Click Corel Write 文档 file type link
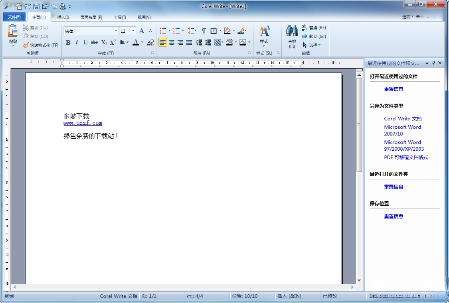Image resolution: width=449 pixels, height=303 pixels. pos(403,118)
